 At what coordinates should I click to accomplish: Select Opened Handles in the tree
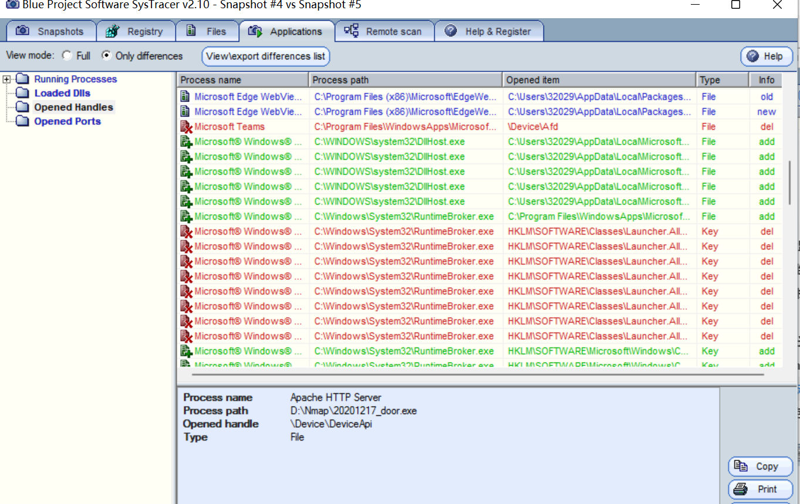[x=73, y=107]
